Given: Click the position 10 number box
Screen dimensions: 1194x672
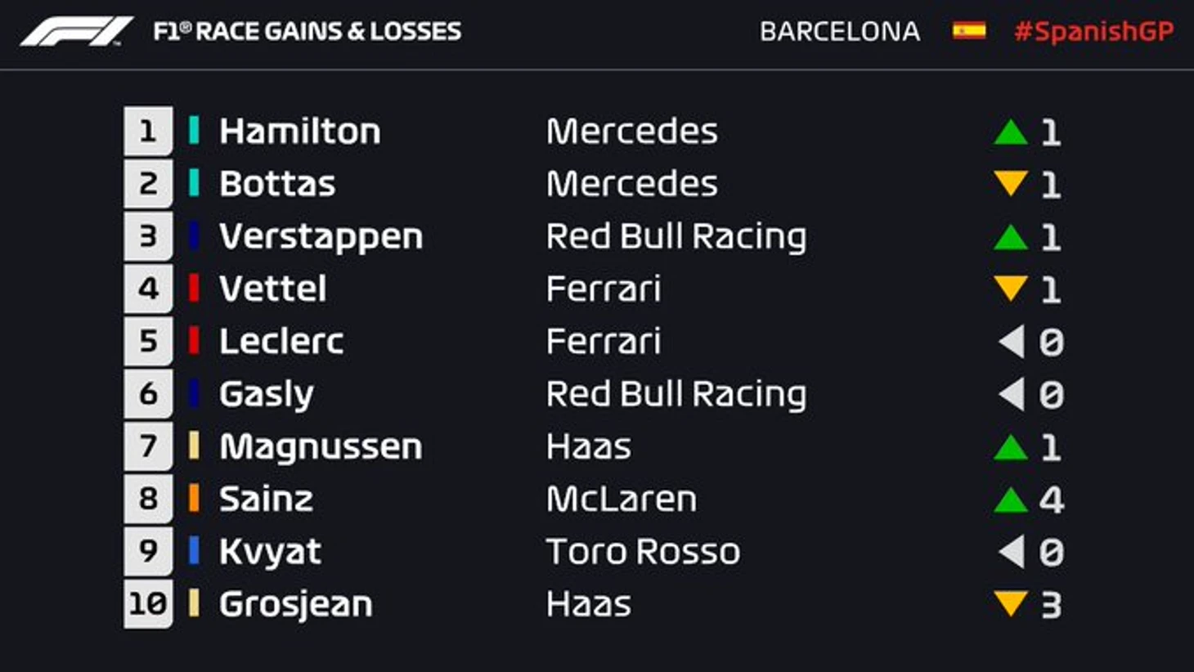Looking at the screenshot, I should (x=148, y=604).
